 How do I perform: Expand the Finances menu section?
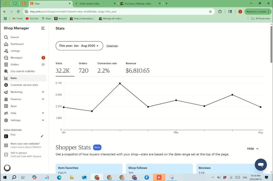pyautogui.click(x=43, y=99)
